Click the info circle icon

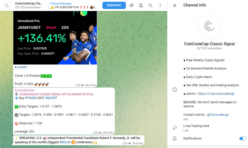pos(175,89)
